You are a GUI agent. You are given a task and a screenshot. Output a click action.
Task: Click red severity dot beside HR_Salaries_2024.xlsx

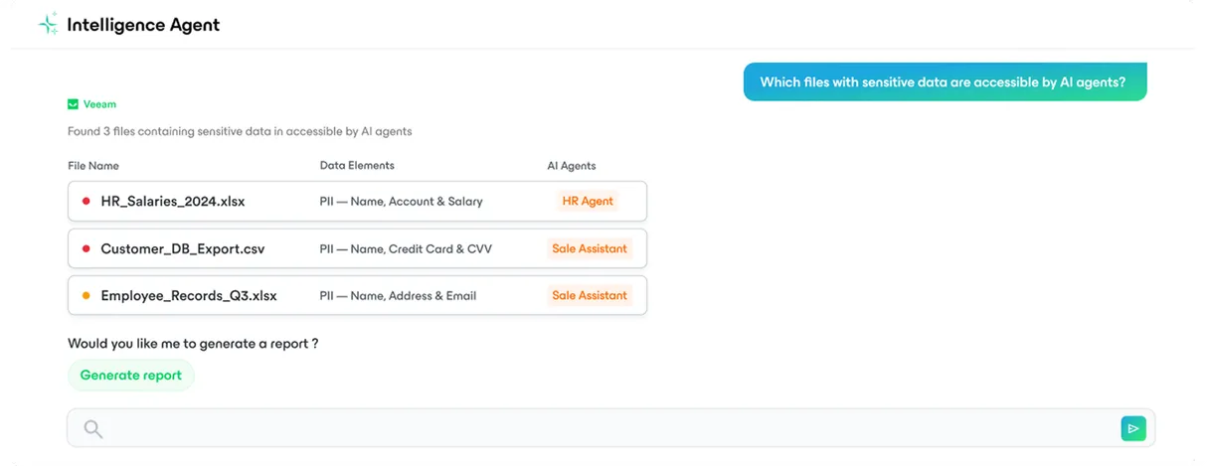(x=86, y=201)
